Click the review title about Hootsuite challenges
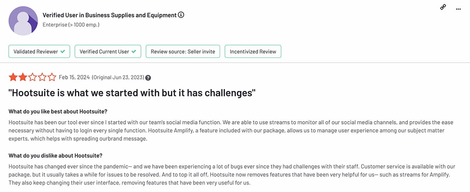 pyautogui.click(x=132, y=93)
